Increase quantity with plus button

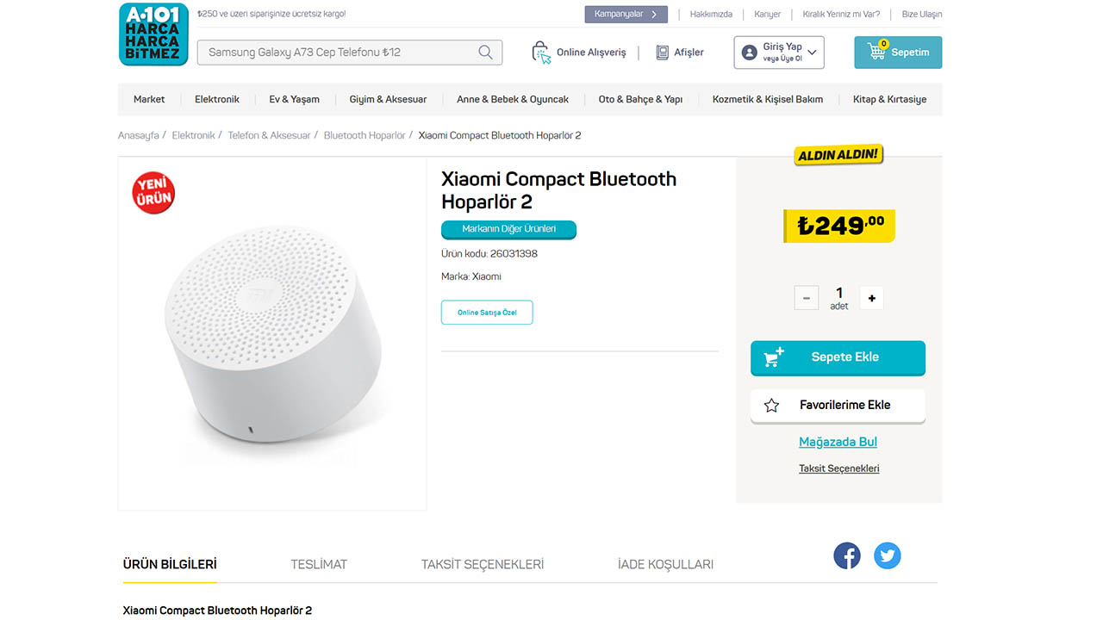point(872,298)
